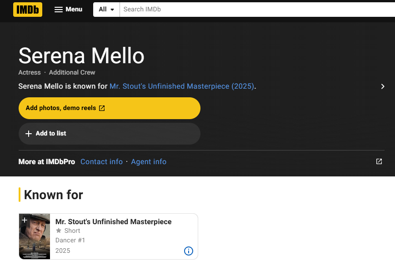Image resolution: width=395 pixels, height=271 pixels.
Task: Open Agent info on IMDbPro
Action: pos(149,161)
